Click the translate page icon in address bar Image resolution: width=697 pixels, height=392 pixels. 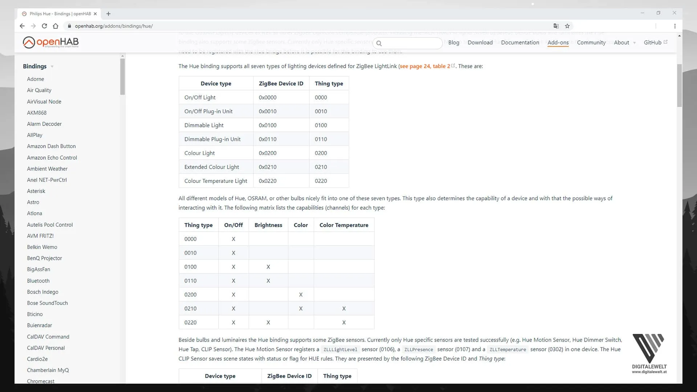pos(556,26)
